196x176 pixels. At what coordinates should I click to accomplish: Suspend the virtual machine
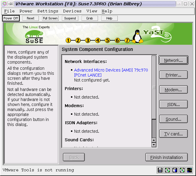coord(70,18)
